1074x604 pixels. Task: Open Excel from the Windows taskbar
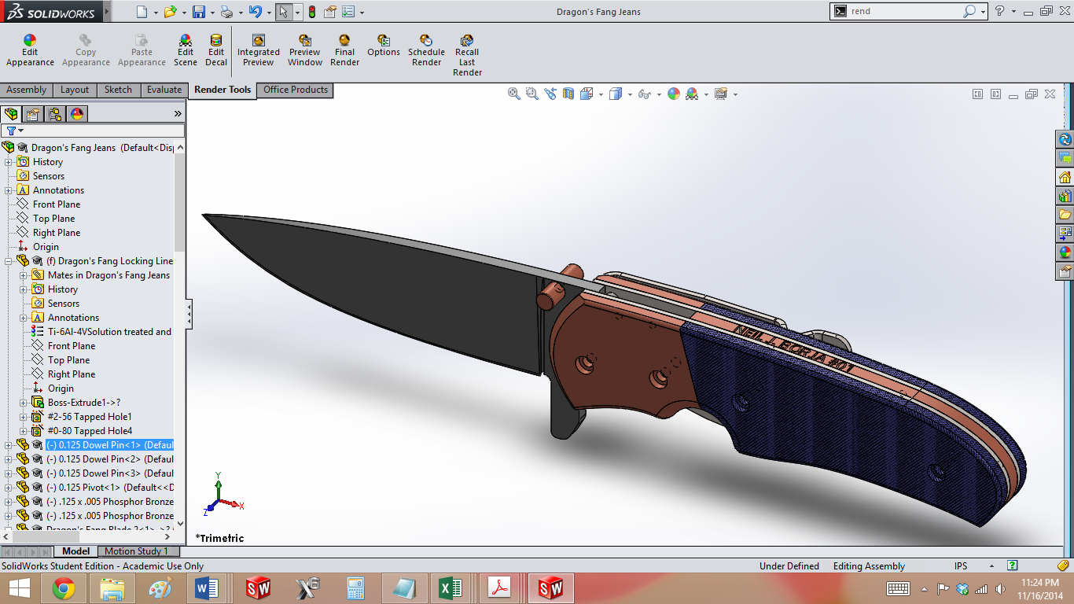451,587
